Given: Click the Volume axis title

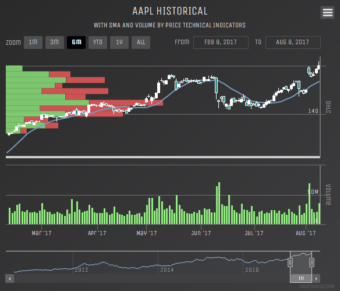Looking at the screenshot, I should [x=328, y=195].
